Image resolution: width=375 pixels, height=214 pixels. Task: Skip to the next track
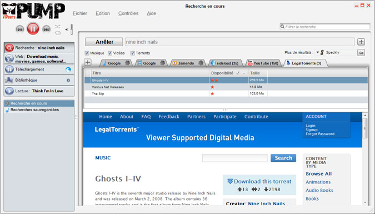click(46, 29)
